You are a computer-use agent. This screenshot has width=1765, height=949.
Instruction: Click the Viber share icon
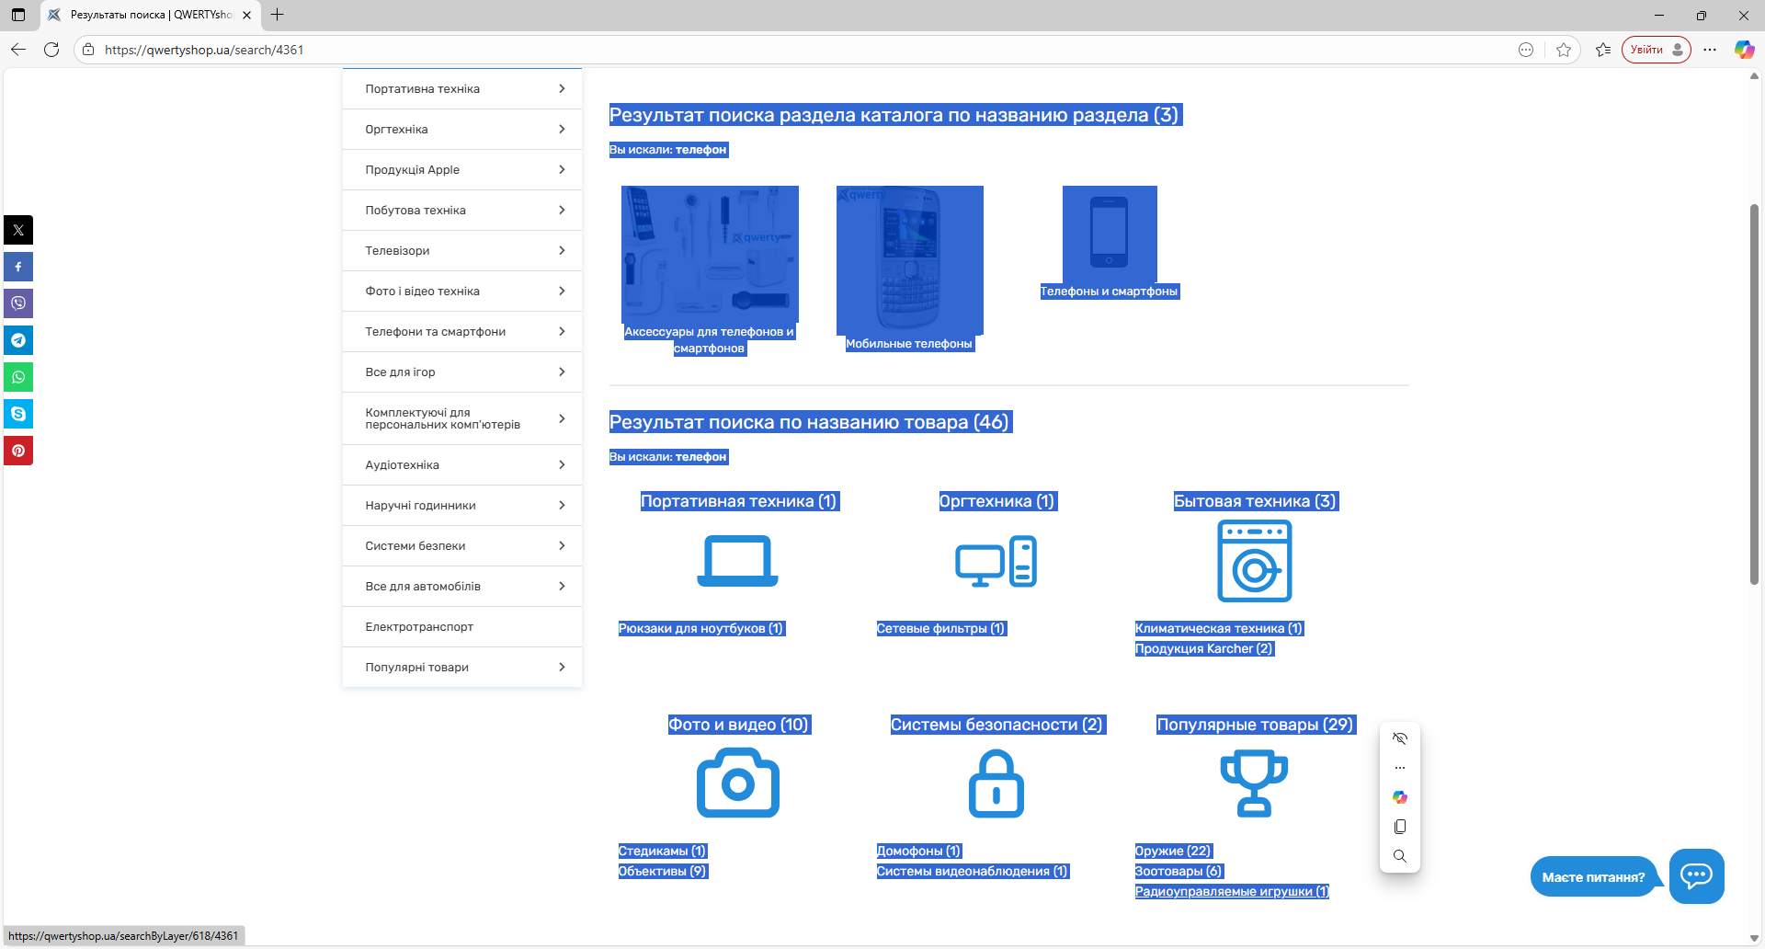click(18, 303)
